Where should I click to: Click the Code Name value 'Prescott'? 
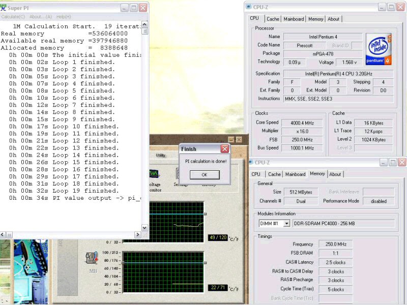304,46
